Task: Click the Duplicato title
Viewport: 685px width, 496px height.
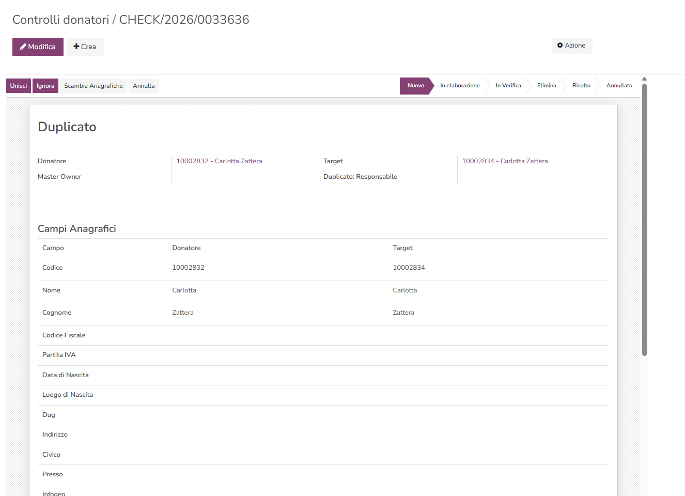Action: coord(67,127)
